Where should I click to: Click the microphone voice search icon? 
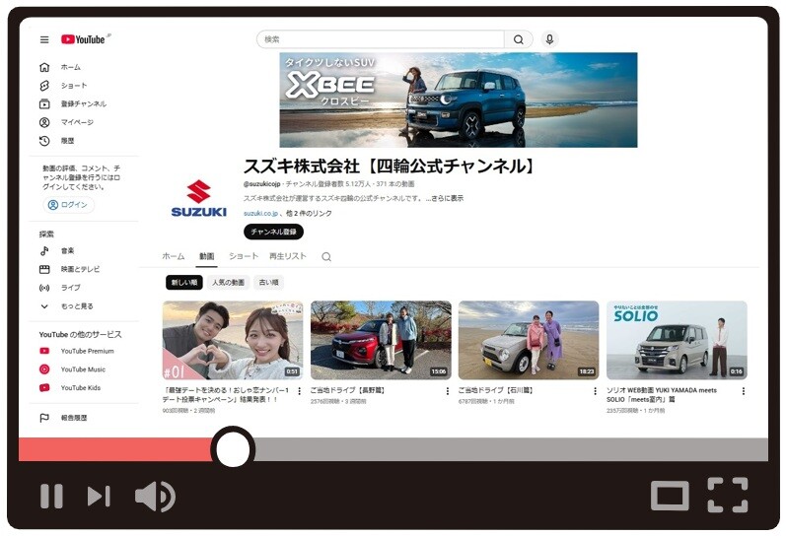[549, 39]
